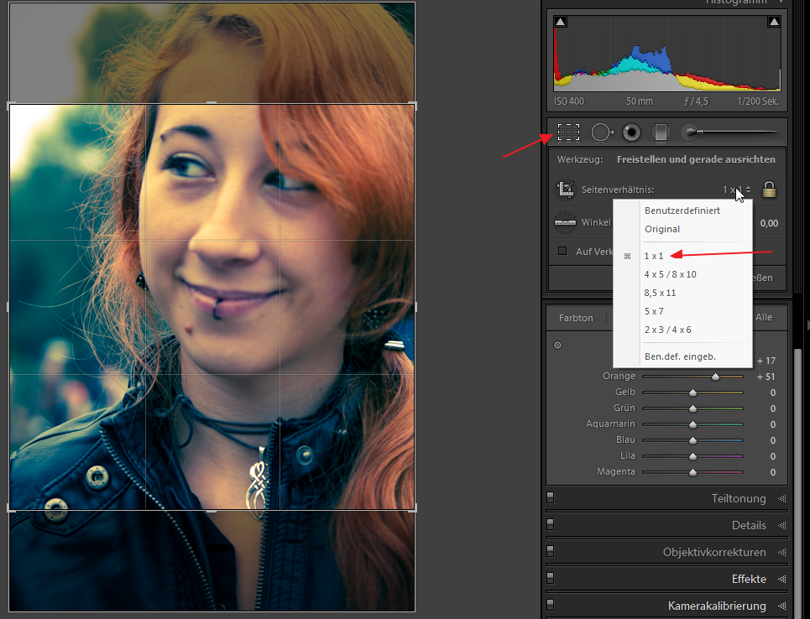Click the aspect ratio lock padlock

pyautogui.click(x=769, y=190)
